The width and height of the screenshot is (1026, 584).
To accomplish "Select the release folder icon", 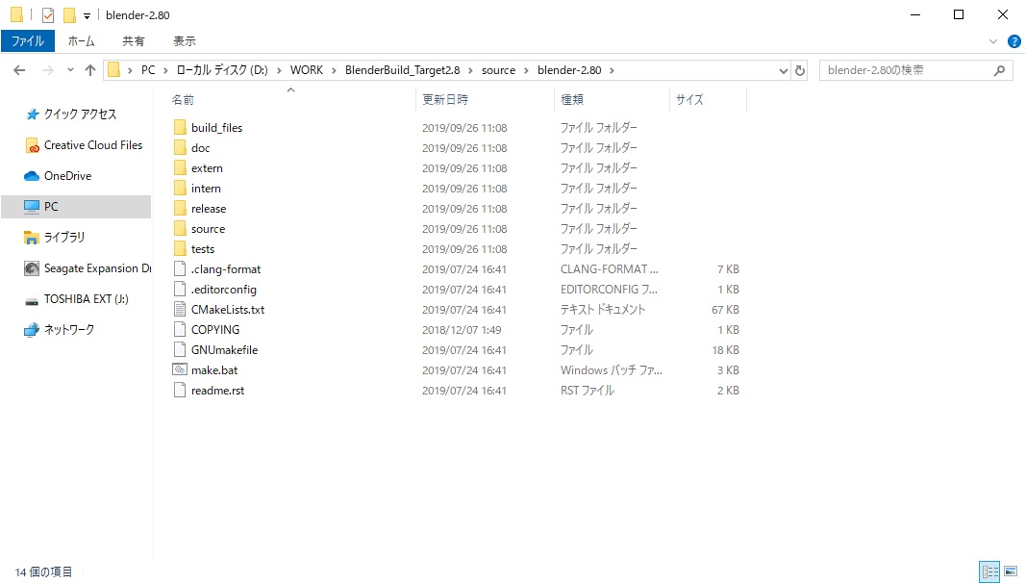I will point(180,209).
